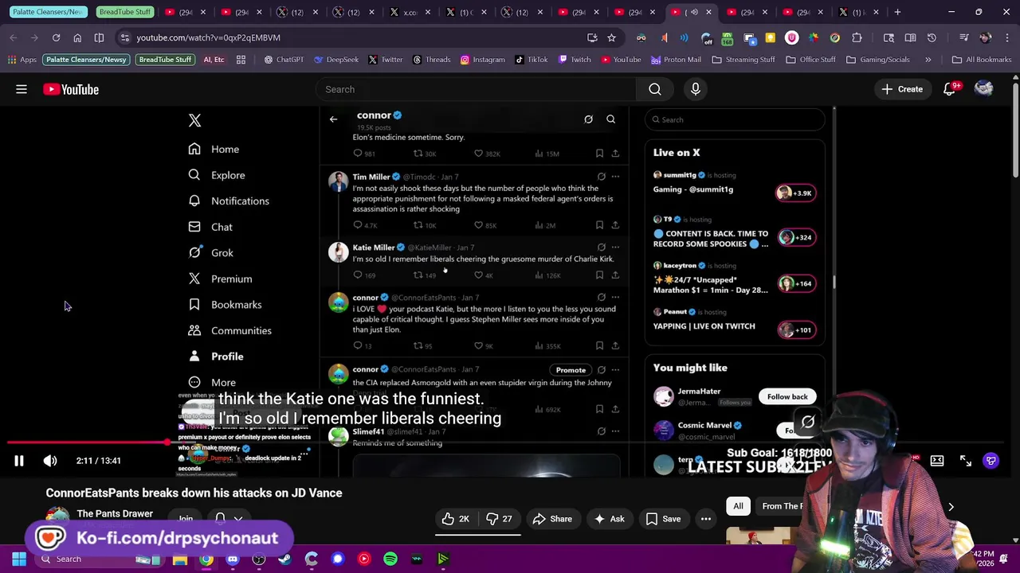Image resolution: width=1020 pixels, height=573 pixels.
Task: Open the Chrome extensions puzzle icon
Action: coord(857,37)
